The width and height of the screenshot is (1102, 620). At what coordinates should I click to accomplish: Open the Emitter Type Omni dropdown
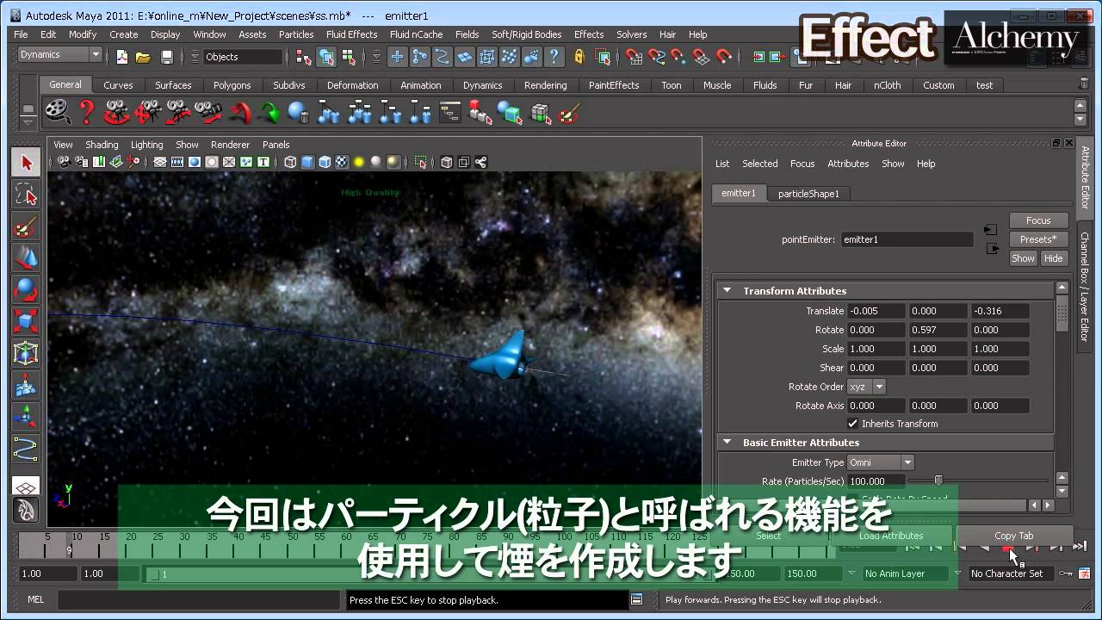coord(880,462)
